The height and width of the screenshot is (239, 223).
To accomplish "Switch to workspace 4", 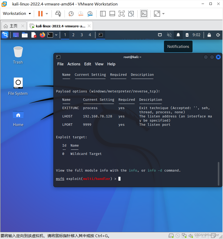I will click(90, 35).
